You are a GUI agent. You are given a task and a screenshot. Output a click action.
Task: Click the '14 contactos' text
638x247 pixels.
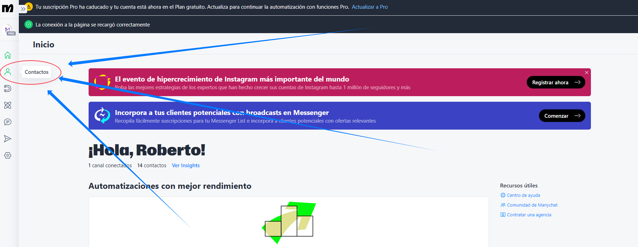(152, 165)
